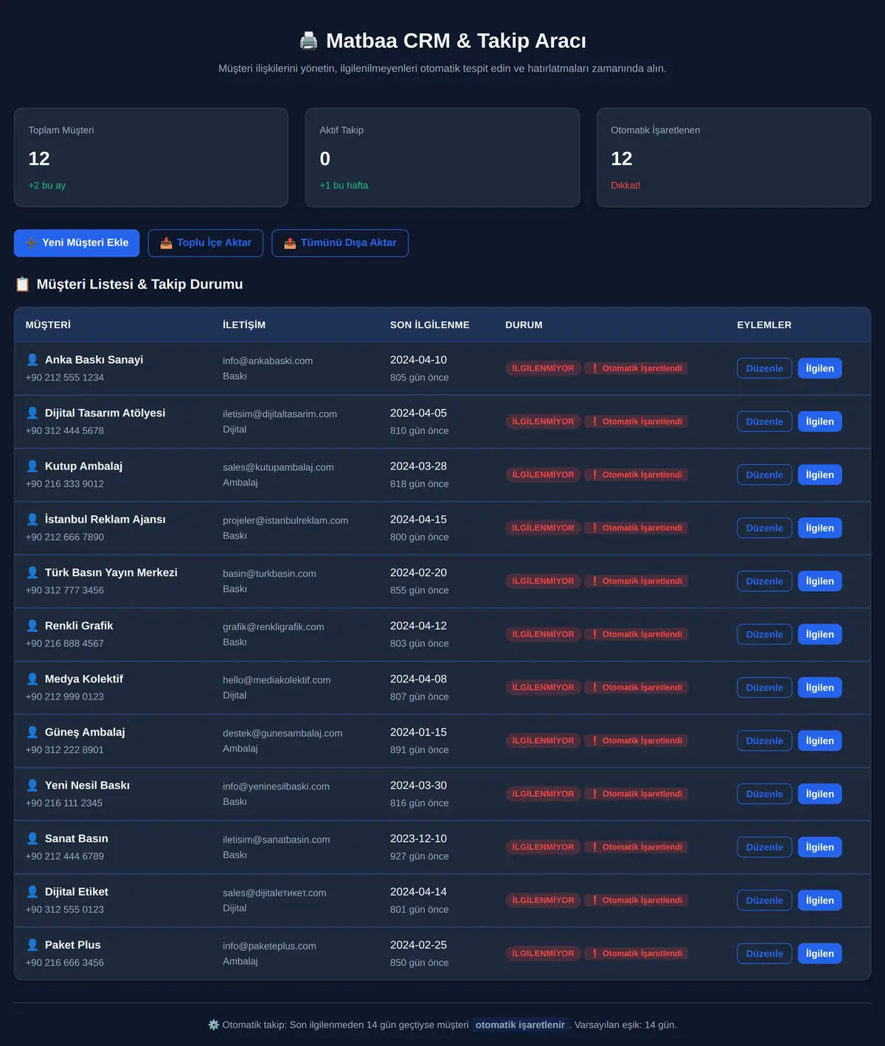Click the highlighted 'otomatik işaretlenir' footer text
The height and width of the screenshot is (1046, 885).
[520, 1025]
